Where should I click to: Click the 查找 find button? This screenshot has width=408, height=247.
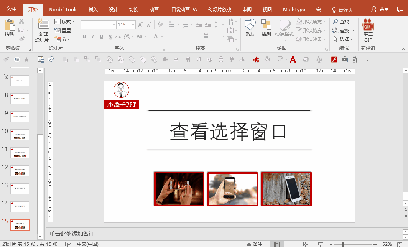click(x=341, y=22)
